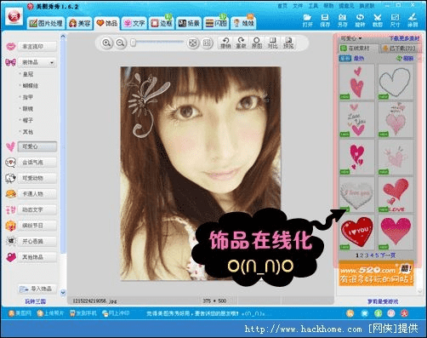Screen dimensions: 427x338
Task: Click the 保存 save icon
Action: (325, 20)
